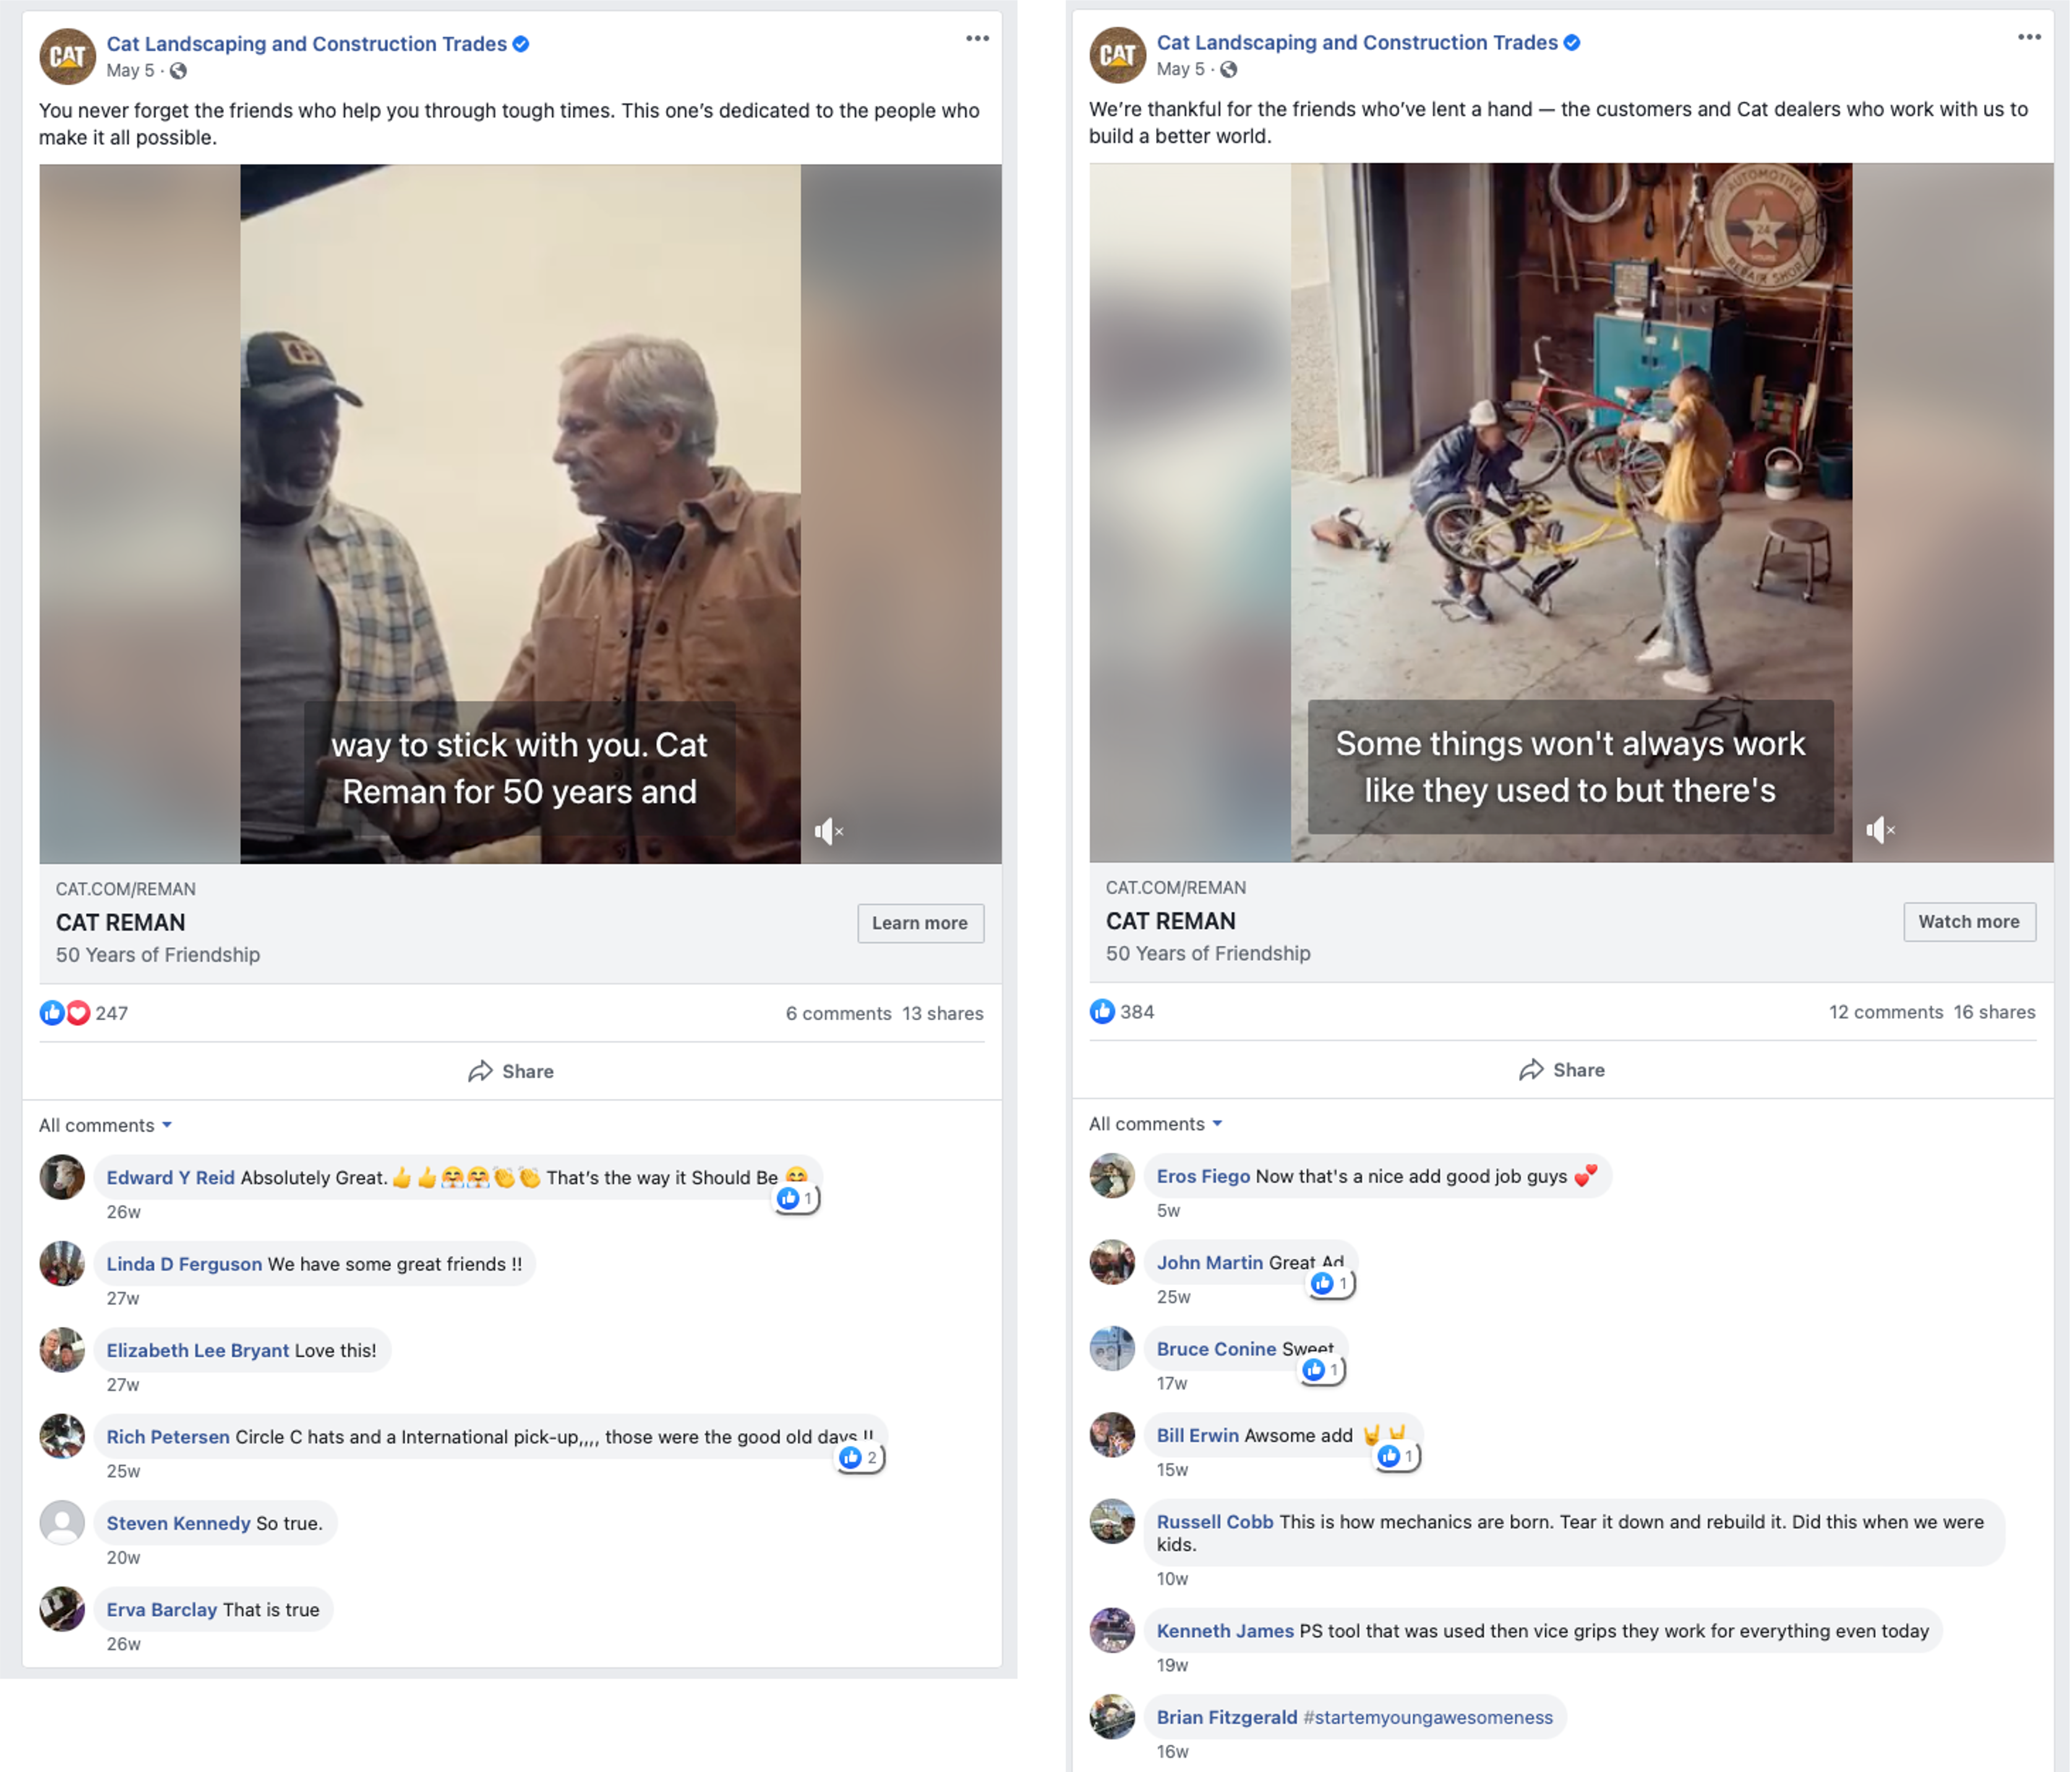Click the like count on Rich Petersen's comment
Image resolution: width=2072 pixels, height=1772 pixels.
pos(860,1458)
